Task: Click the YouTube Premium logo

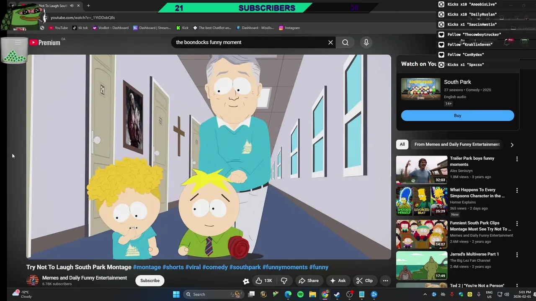Action: click(x=45, y=42)
